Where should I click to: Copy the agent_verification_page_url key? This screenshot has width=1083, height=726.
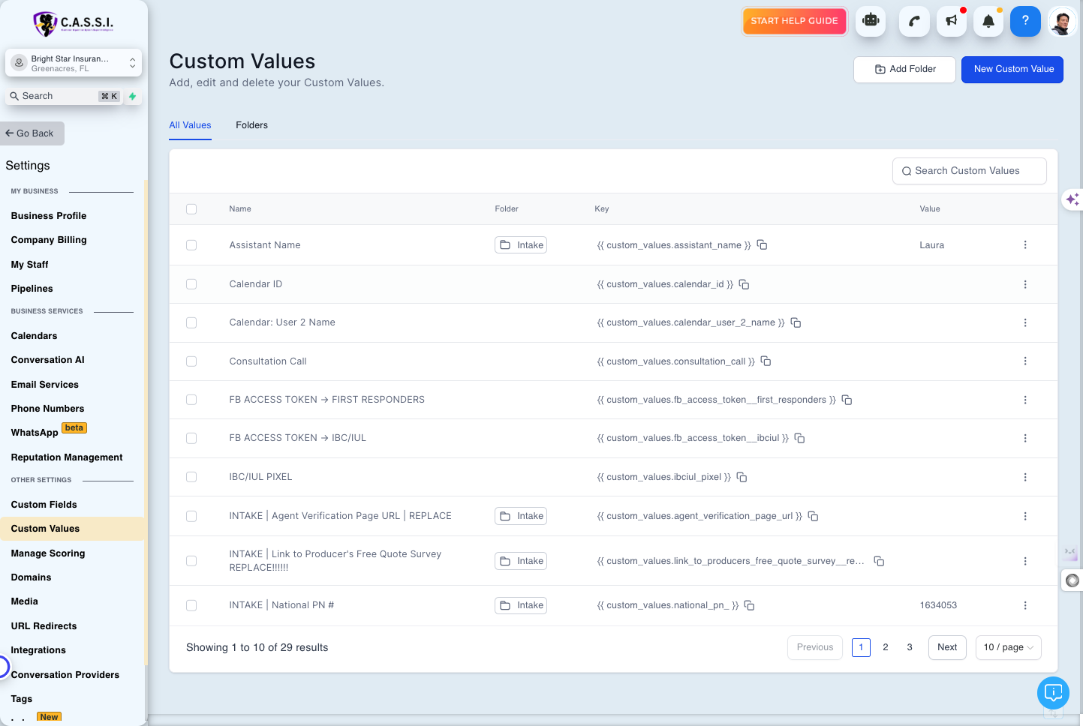click(x=813, y=516)
